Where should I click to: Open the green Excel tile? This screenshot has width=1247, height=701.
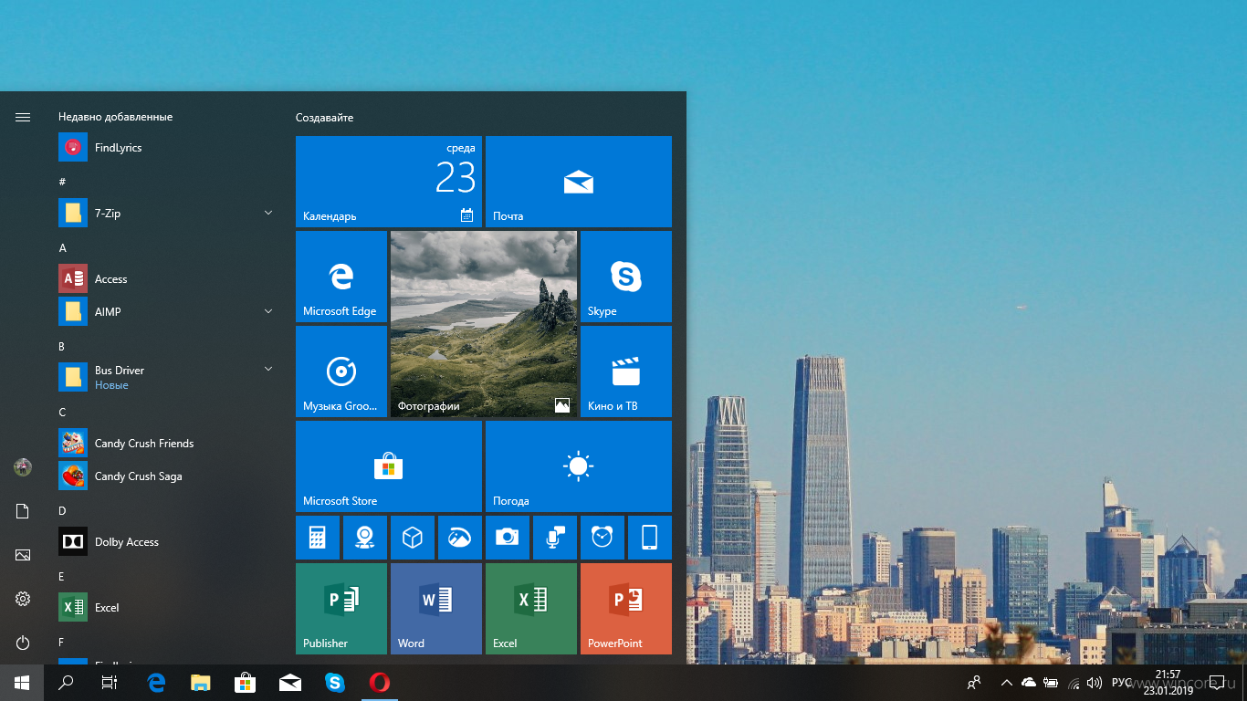coord(531,609)
